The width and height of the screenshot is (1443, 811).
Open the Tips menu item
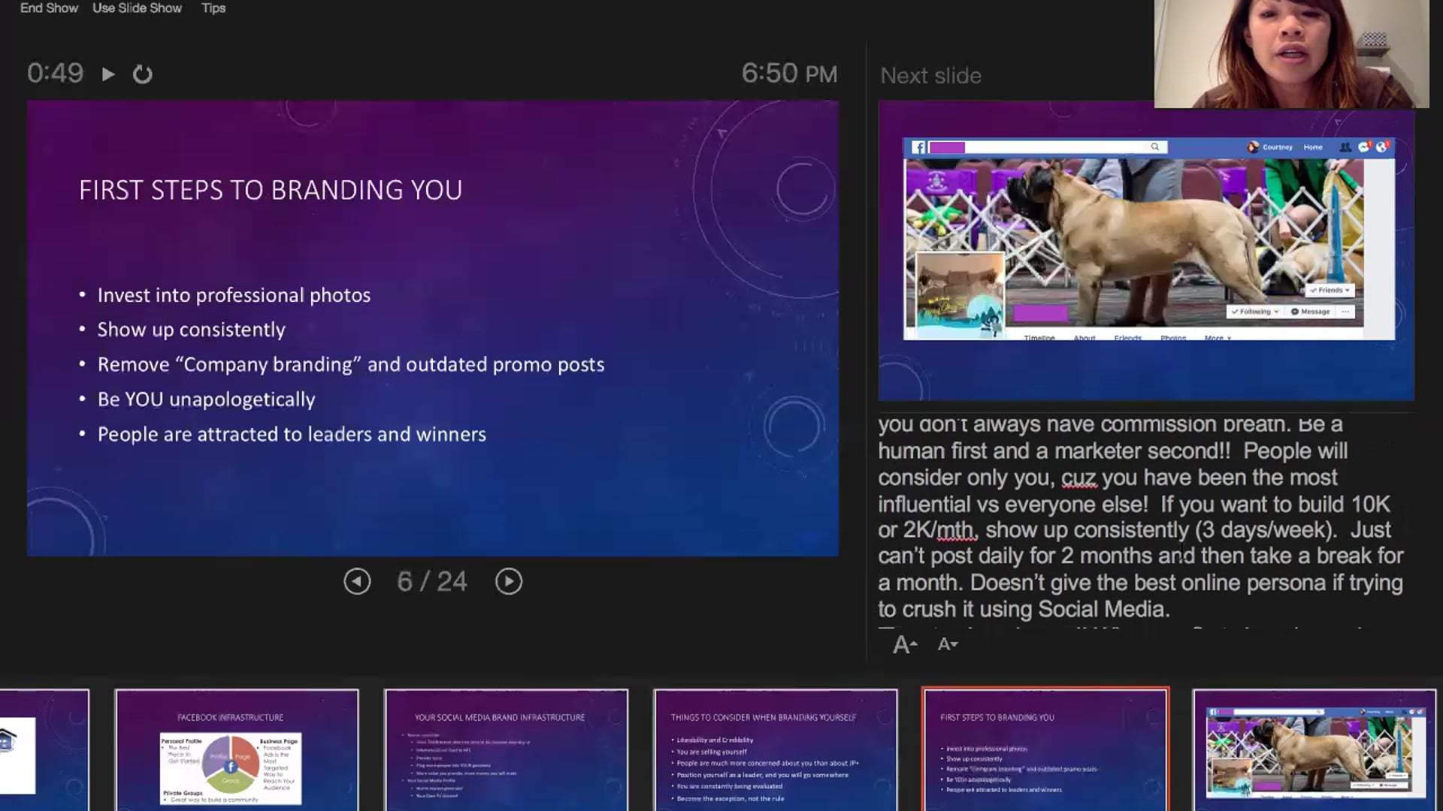tap(213, 8)
